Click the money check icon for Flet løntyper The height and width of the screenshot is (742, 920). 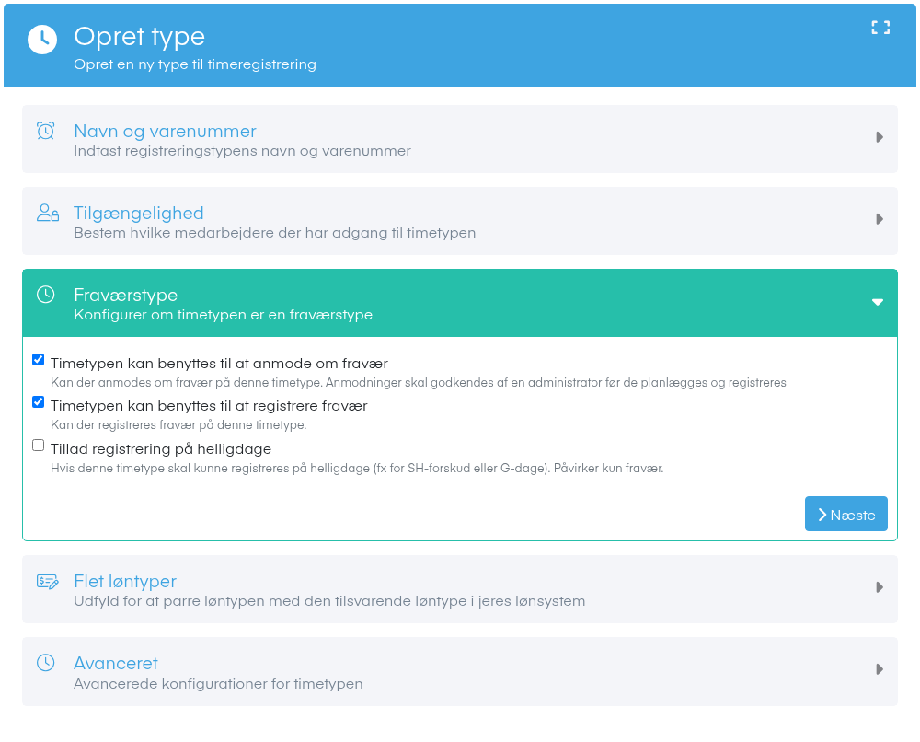click(48, 581)
